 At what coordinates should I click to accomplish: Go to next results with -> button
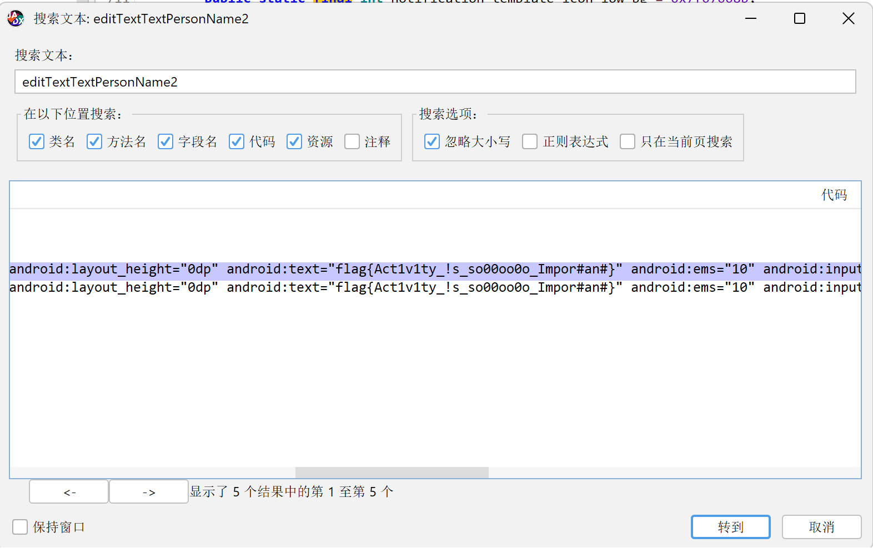pos(149,492)
